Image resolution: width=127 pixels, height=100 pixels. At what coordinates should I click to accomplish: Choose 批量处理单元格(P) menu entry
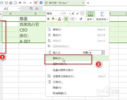(77, 70)
